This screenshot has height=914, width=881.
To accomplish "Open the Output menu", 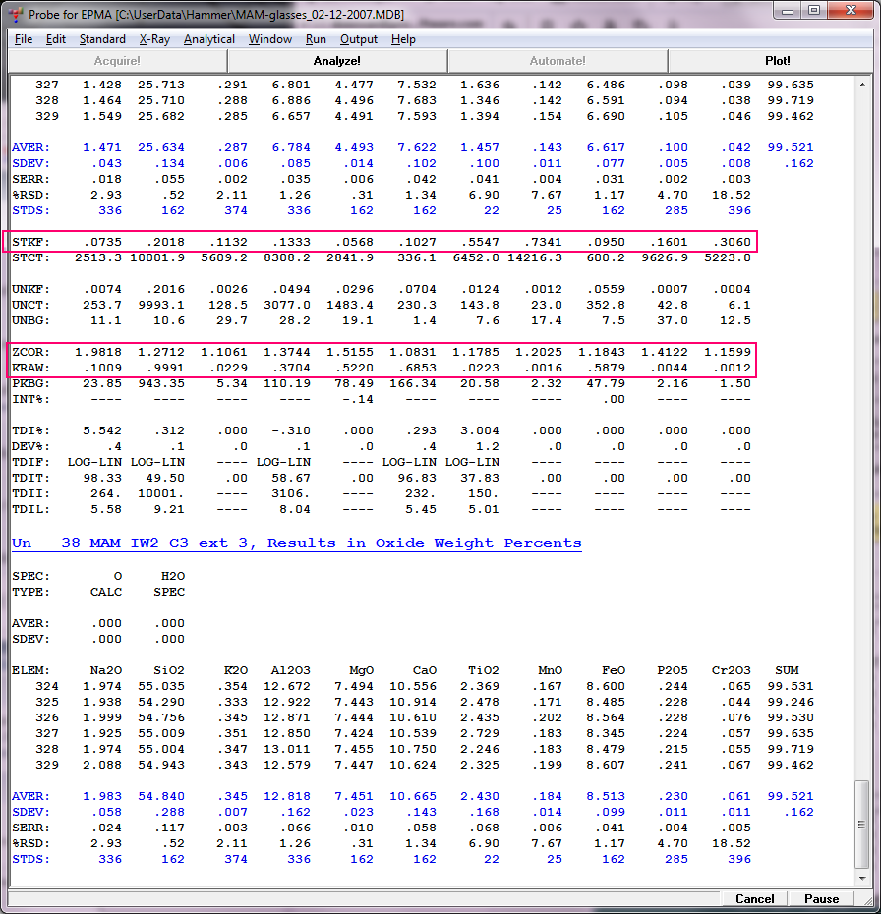I will [359, 39].
